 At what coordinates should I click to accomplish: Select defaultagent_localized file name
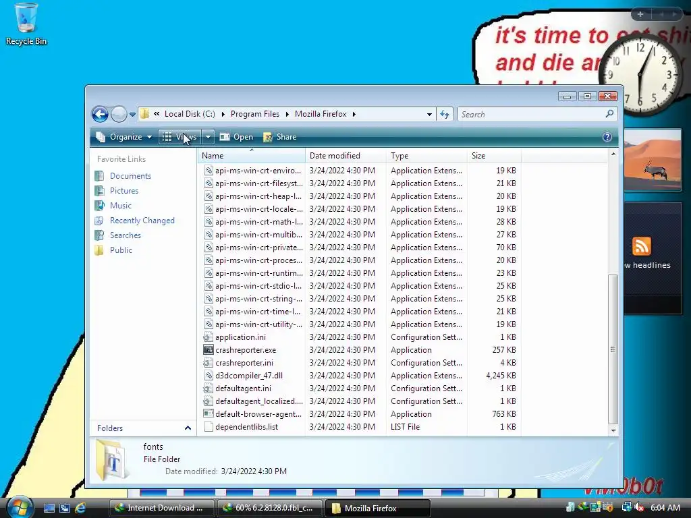[x=259, y=401]
